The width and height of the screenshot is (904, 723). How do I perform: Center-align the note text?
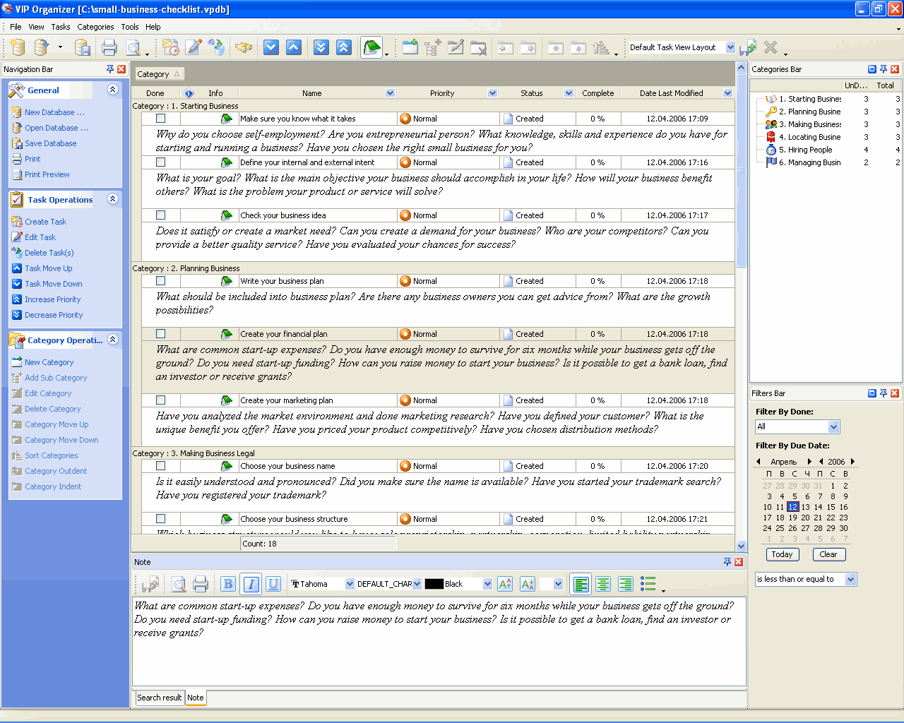(603, 584)
